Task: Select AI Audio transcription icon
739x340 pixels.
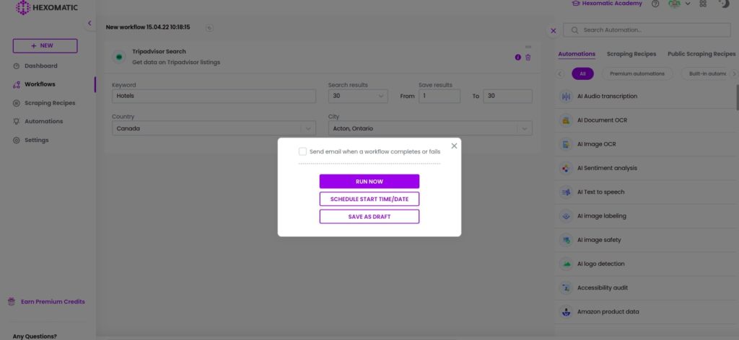Action: pos(566,97)
